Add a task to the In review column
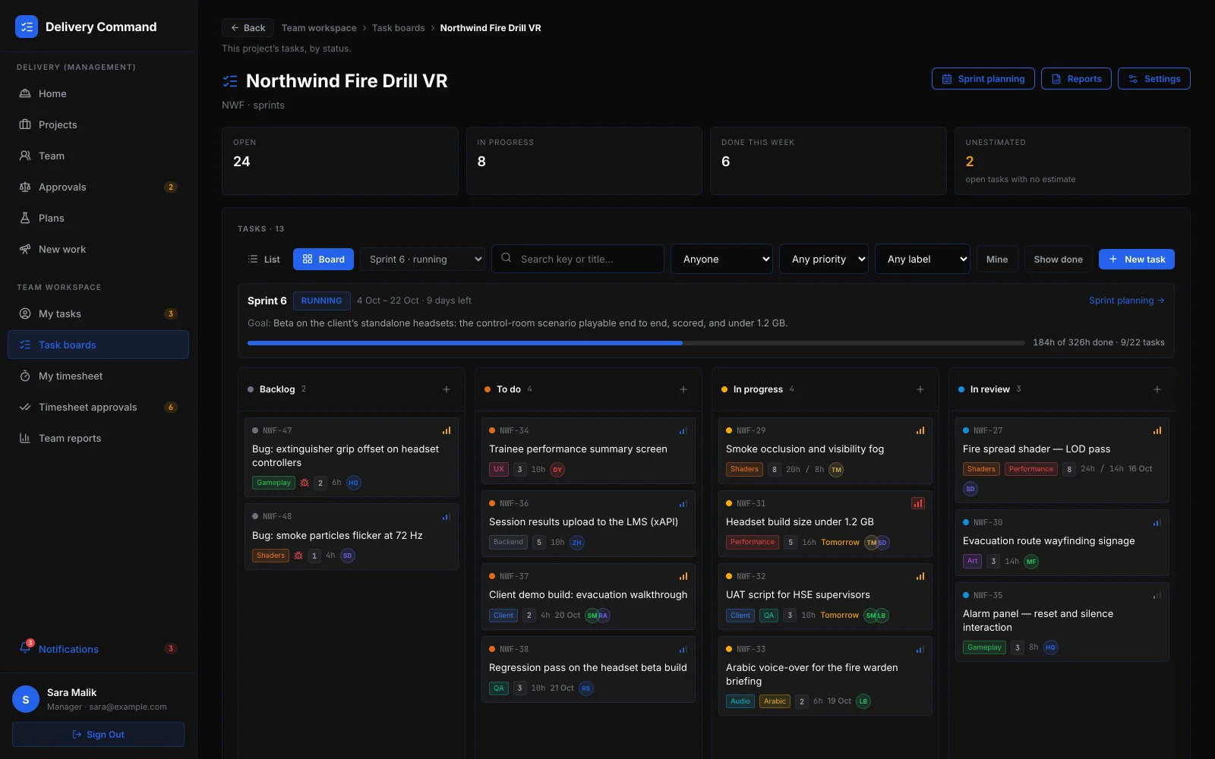This screenshot has height=759, width=1215. [x=1157, y=389]
